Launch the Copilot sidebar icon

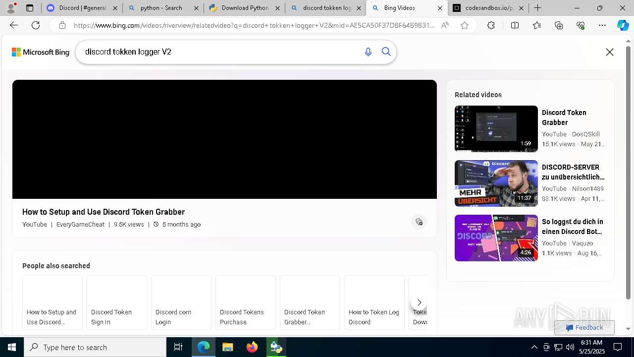[623, 25]
